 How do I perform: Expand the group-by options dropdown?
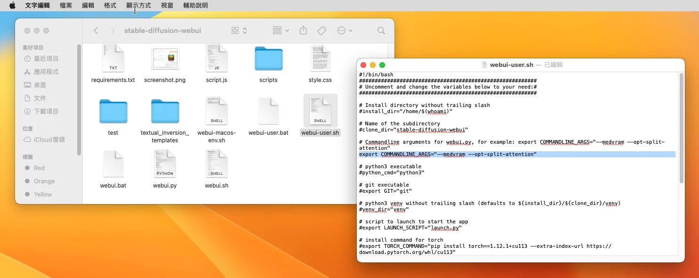tap(281, 31)
